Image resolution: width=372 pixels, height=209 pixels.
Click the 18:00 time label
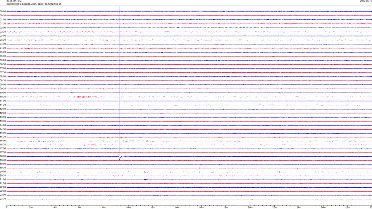[x=3, y=156]
